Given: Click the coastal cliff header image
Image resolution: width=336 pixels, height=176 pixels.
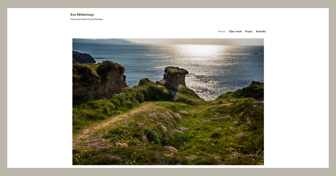Looking at the screenshot, I should click(x=168, y=102).
